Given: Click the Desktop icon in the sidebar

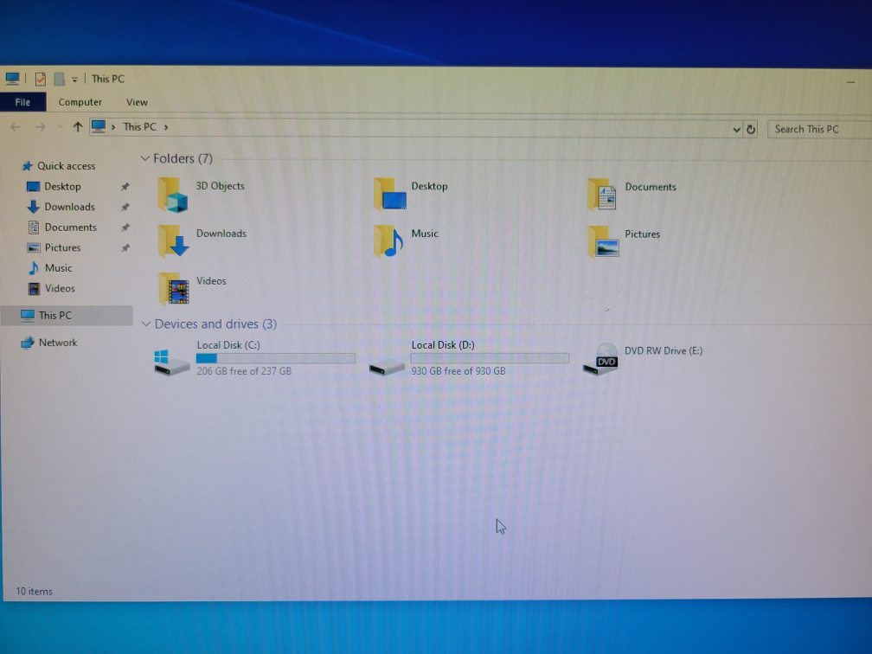Looking at the screenshot, I should tap(34, 186).
